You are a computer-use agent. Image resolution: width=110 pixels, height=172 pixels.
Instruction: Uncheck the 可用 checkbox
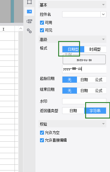(x=42, y=23)
